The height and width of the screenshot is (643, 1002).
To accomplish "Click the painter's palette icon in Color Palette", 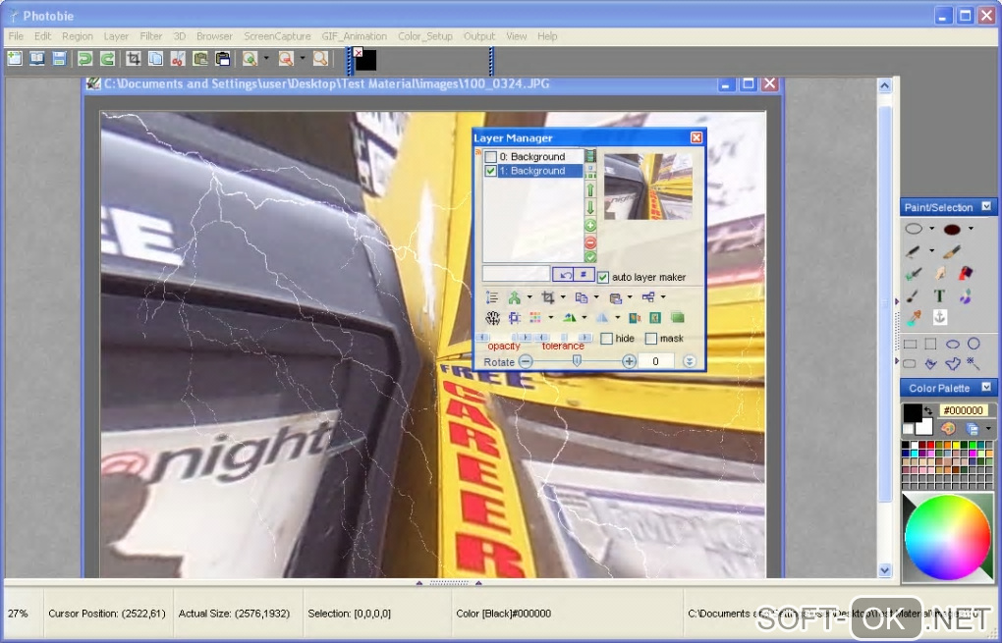I will click(x=948, y=428).
